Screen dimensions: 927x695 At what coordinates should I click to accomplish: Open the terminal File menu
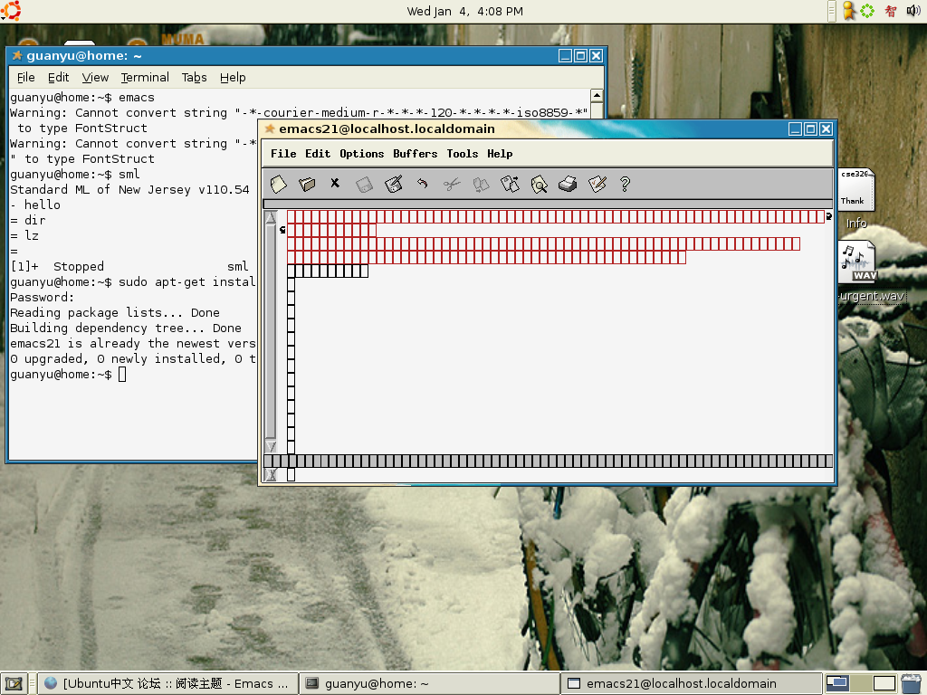[x=25, y=78]
